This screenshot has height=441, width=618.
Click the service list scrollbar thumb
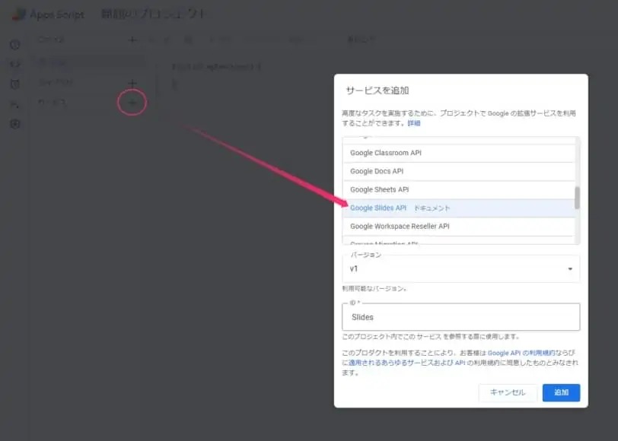tap(577, 198)
